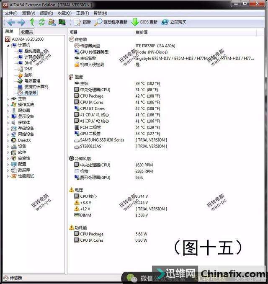Select the 图形处理器(GPU) fan row
Image resolution: width=268 pixels, height=284 pixels.
(108, 178)
